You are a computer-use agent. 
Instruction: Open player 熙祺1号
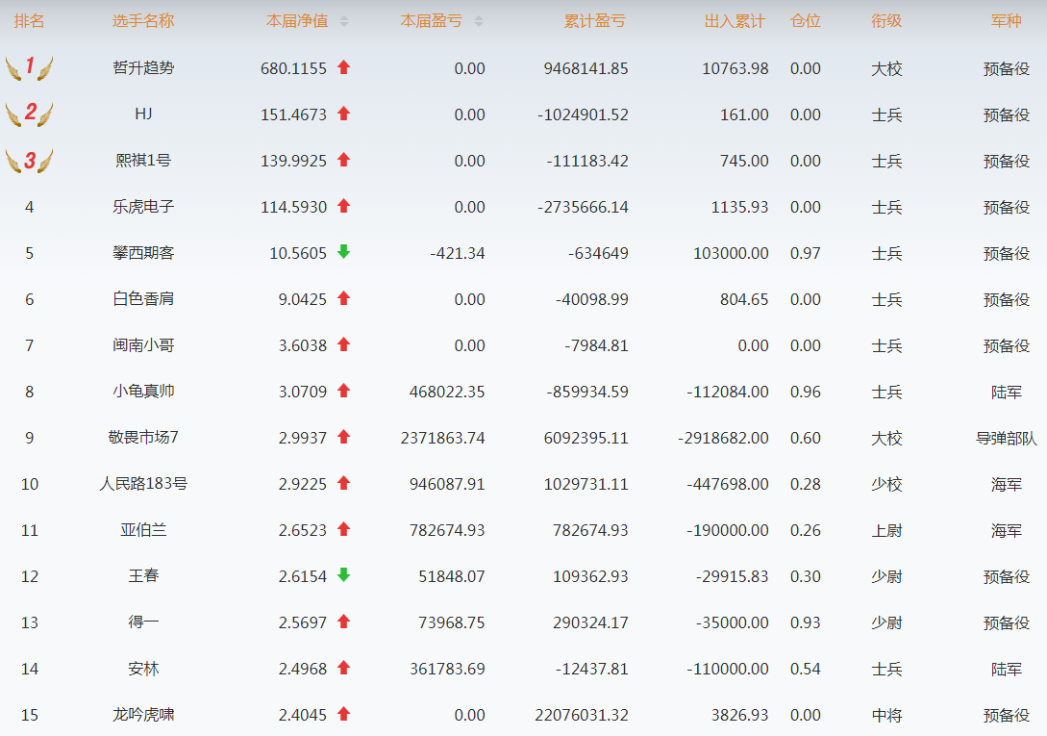(x=143, y=160)
